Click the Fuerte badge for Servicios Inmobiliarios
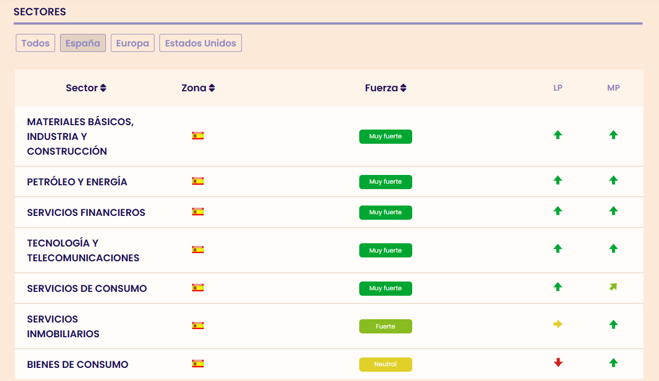The width and height of the screenshot is (659, 381). (x=385, y=326)
